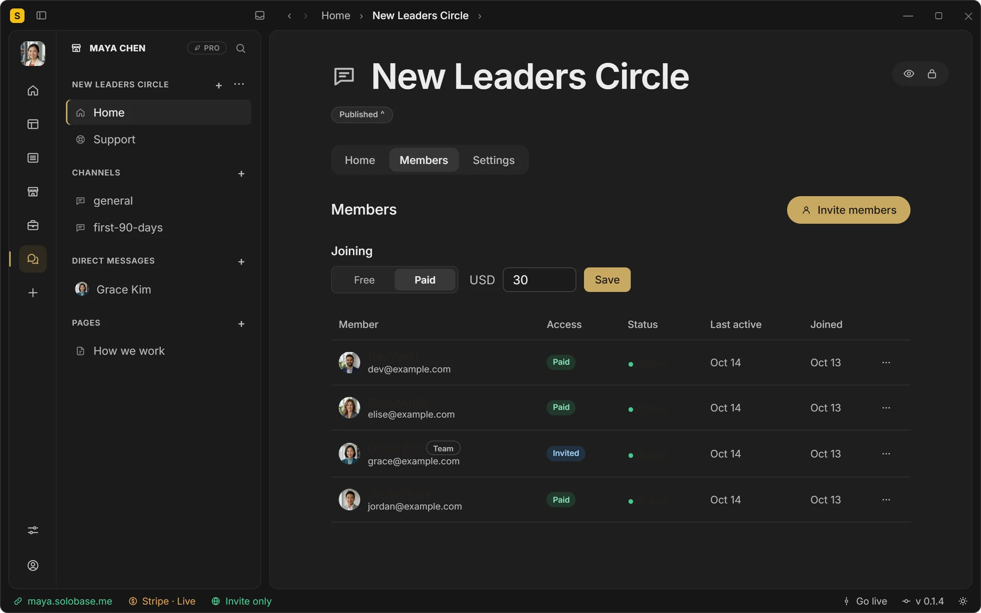Click dev@example.com member avatar
Screen dimensions: 981x613
click(x=349, y=363)
